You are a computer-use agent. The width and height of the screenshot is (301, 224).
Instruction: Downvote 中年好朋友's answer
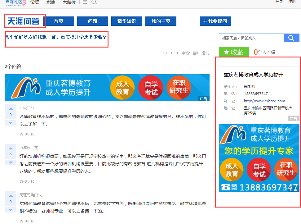coord(11,162)
